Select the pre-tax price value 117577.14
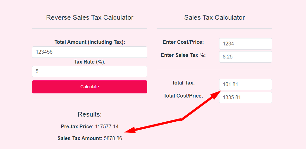 [x=107, y=127]
